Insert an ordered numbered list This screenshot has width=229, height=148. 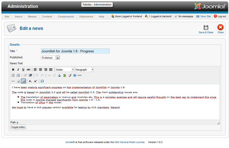coord(18,75)
